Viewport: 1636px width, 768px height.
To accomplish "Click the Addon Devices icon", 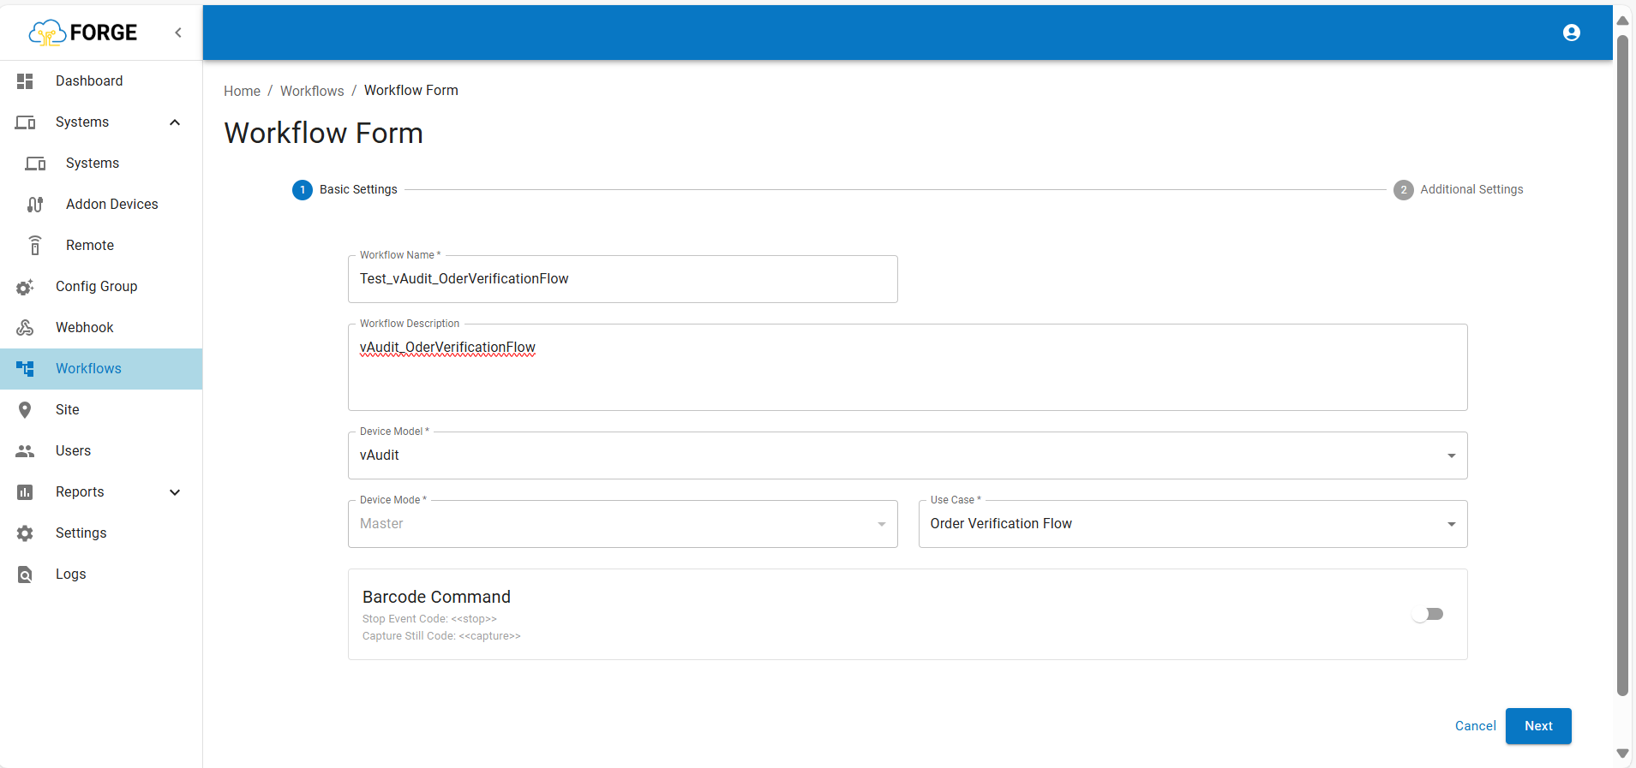I will (35, 205).
